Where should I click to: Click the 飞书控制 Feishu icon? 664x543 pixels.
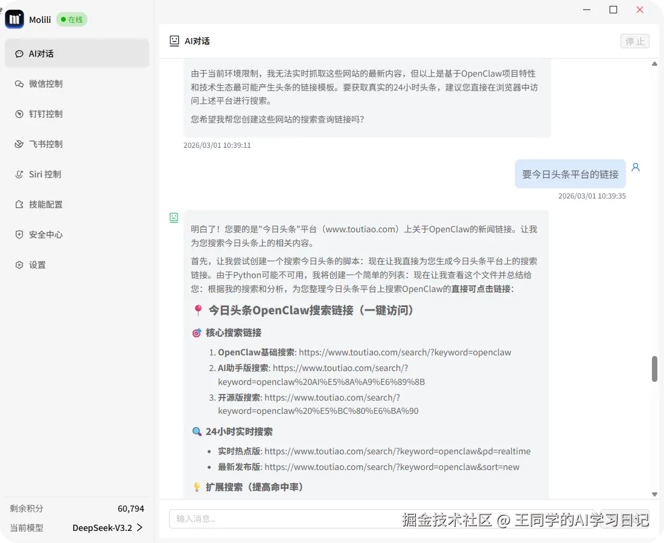click(19, 144)
